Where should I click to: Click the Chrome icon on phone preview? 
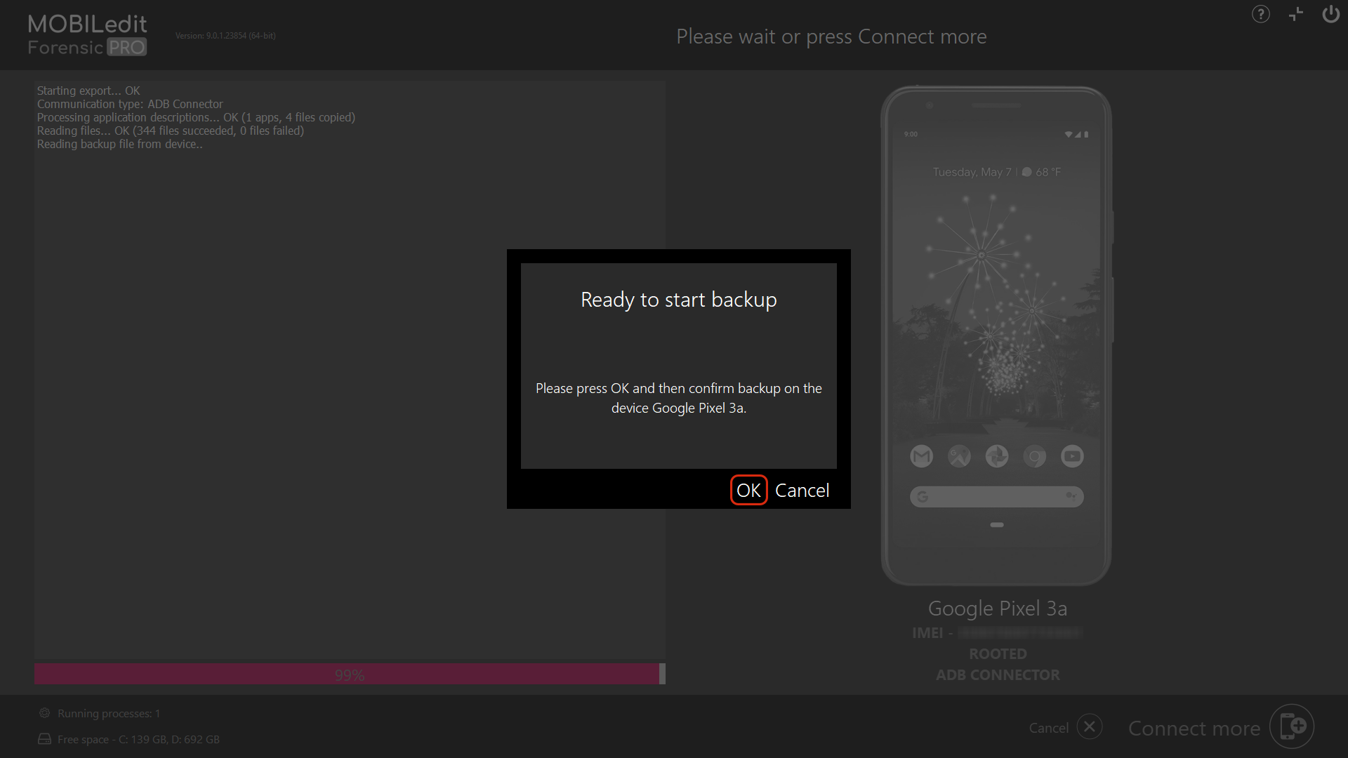pos(1034,456)
